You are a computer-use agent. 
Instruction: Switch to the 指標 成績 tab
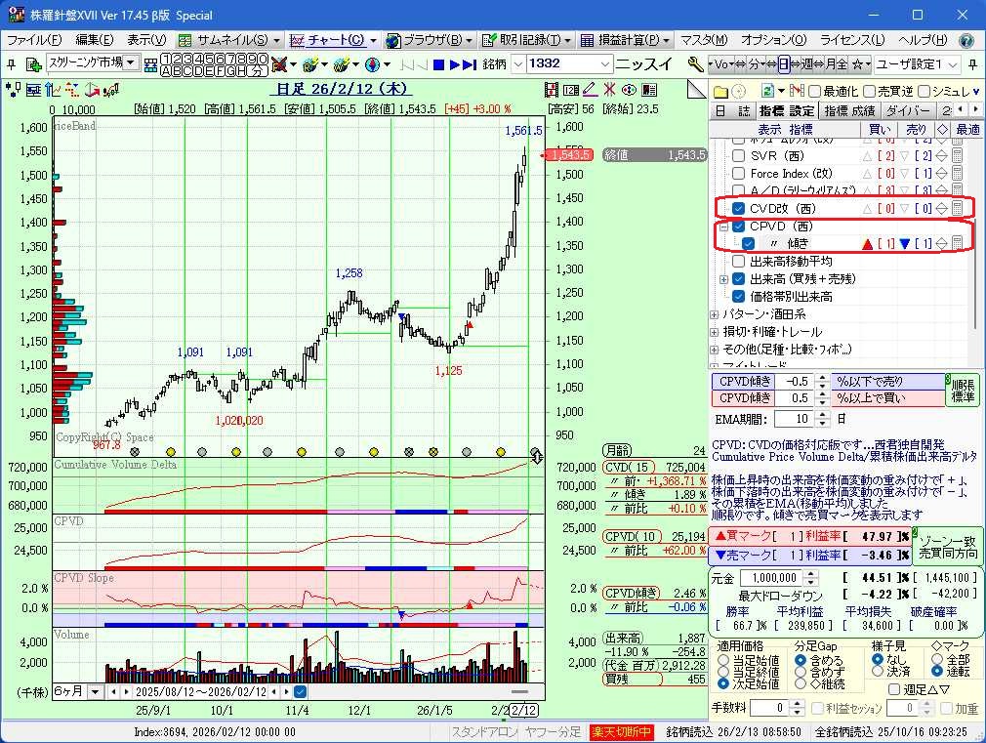click(849, 110)
